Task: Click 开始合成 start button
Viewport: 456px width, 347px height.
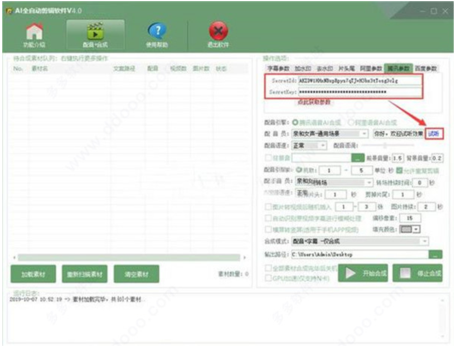Action: tap(363, 273)
